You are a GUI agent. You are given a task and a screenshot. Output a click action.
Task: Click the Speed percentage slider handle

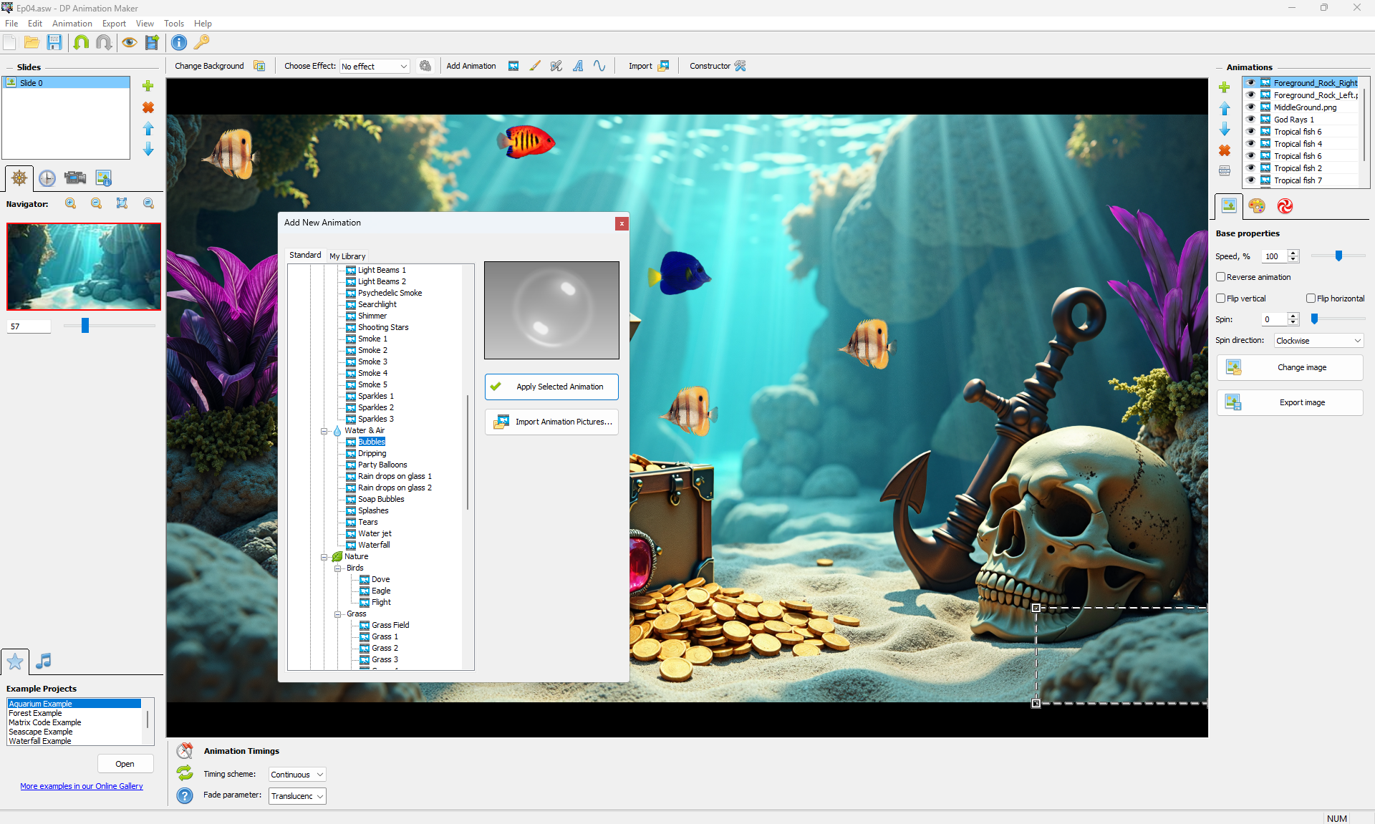[1338, 256]
